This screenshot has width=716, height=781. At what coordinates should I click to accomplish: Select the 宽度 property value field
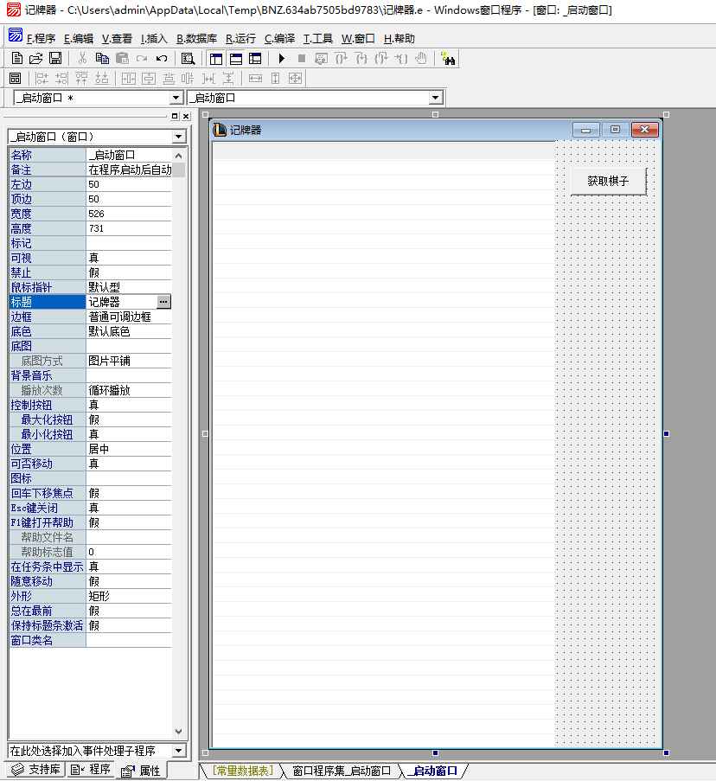(128, 214)
